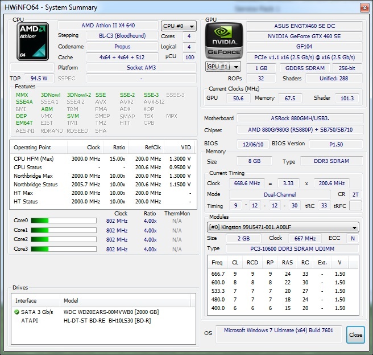Click the empty tRFC field

(355, 206)
